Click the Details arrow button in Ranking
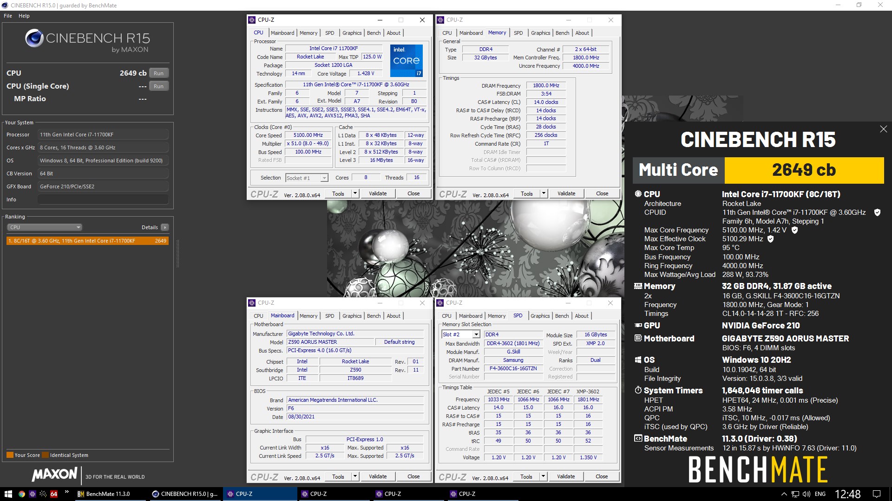The image size is (892, 501). pyautogui.click(x=165, y=227)
